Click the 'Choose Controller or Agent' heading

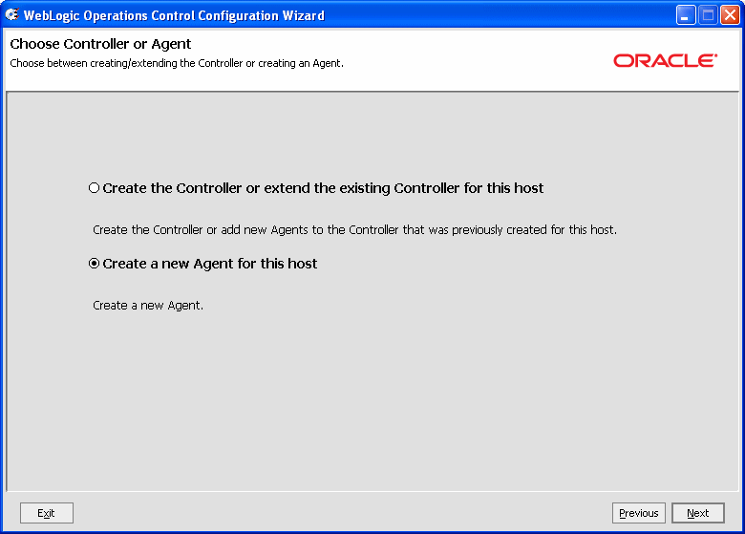(x=100, y=44)
